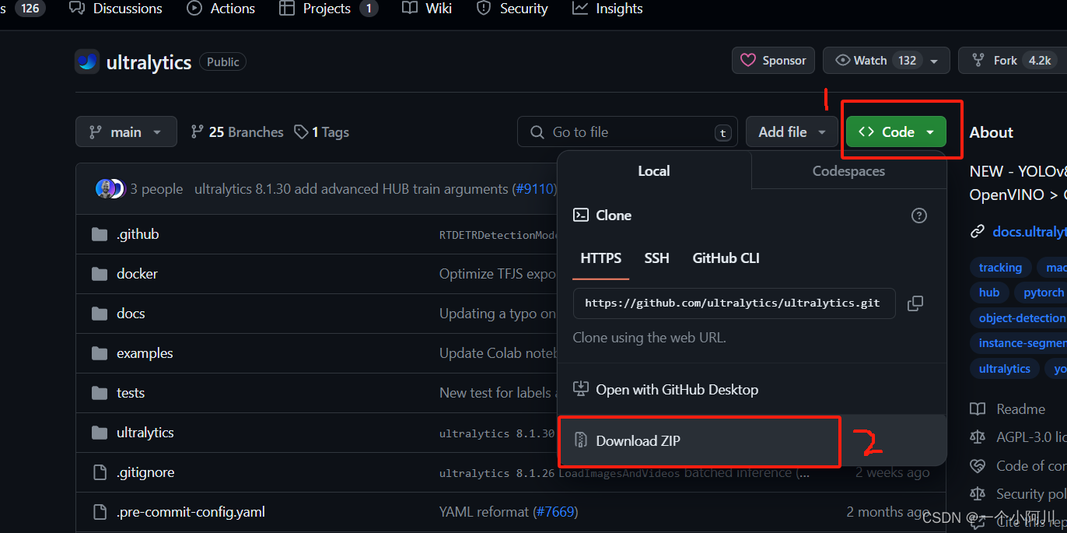This screenshot has width=1067, height=533.
Task: Click the Fork button
Action: point(1013,60)
